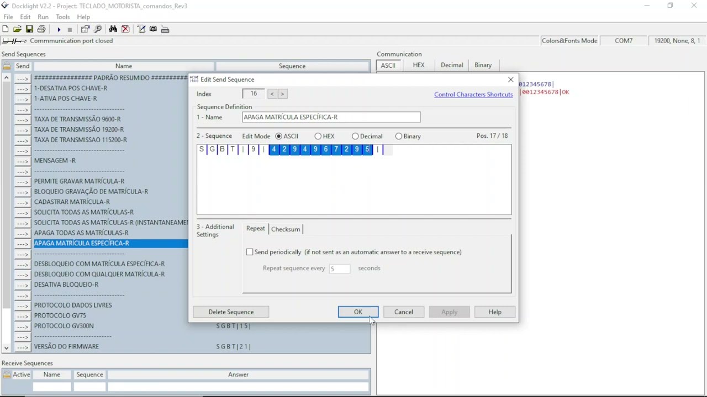
Task: Click the Repeat sequence seconds field
Action: coord(339,269)
